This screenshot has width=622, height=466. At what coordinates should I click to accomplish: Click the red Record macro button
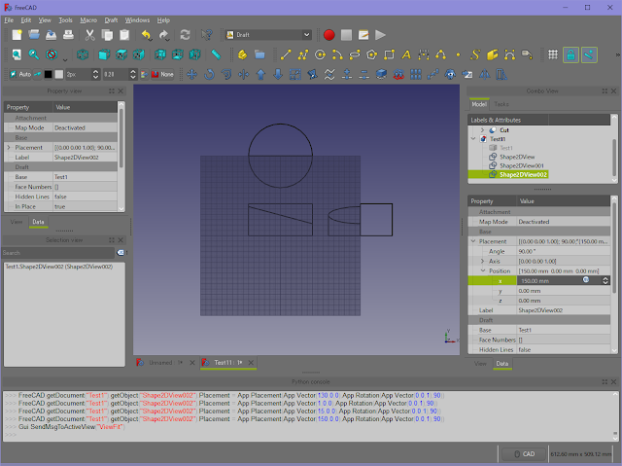coord(328,35)
